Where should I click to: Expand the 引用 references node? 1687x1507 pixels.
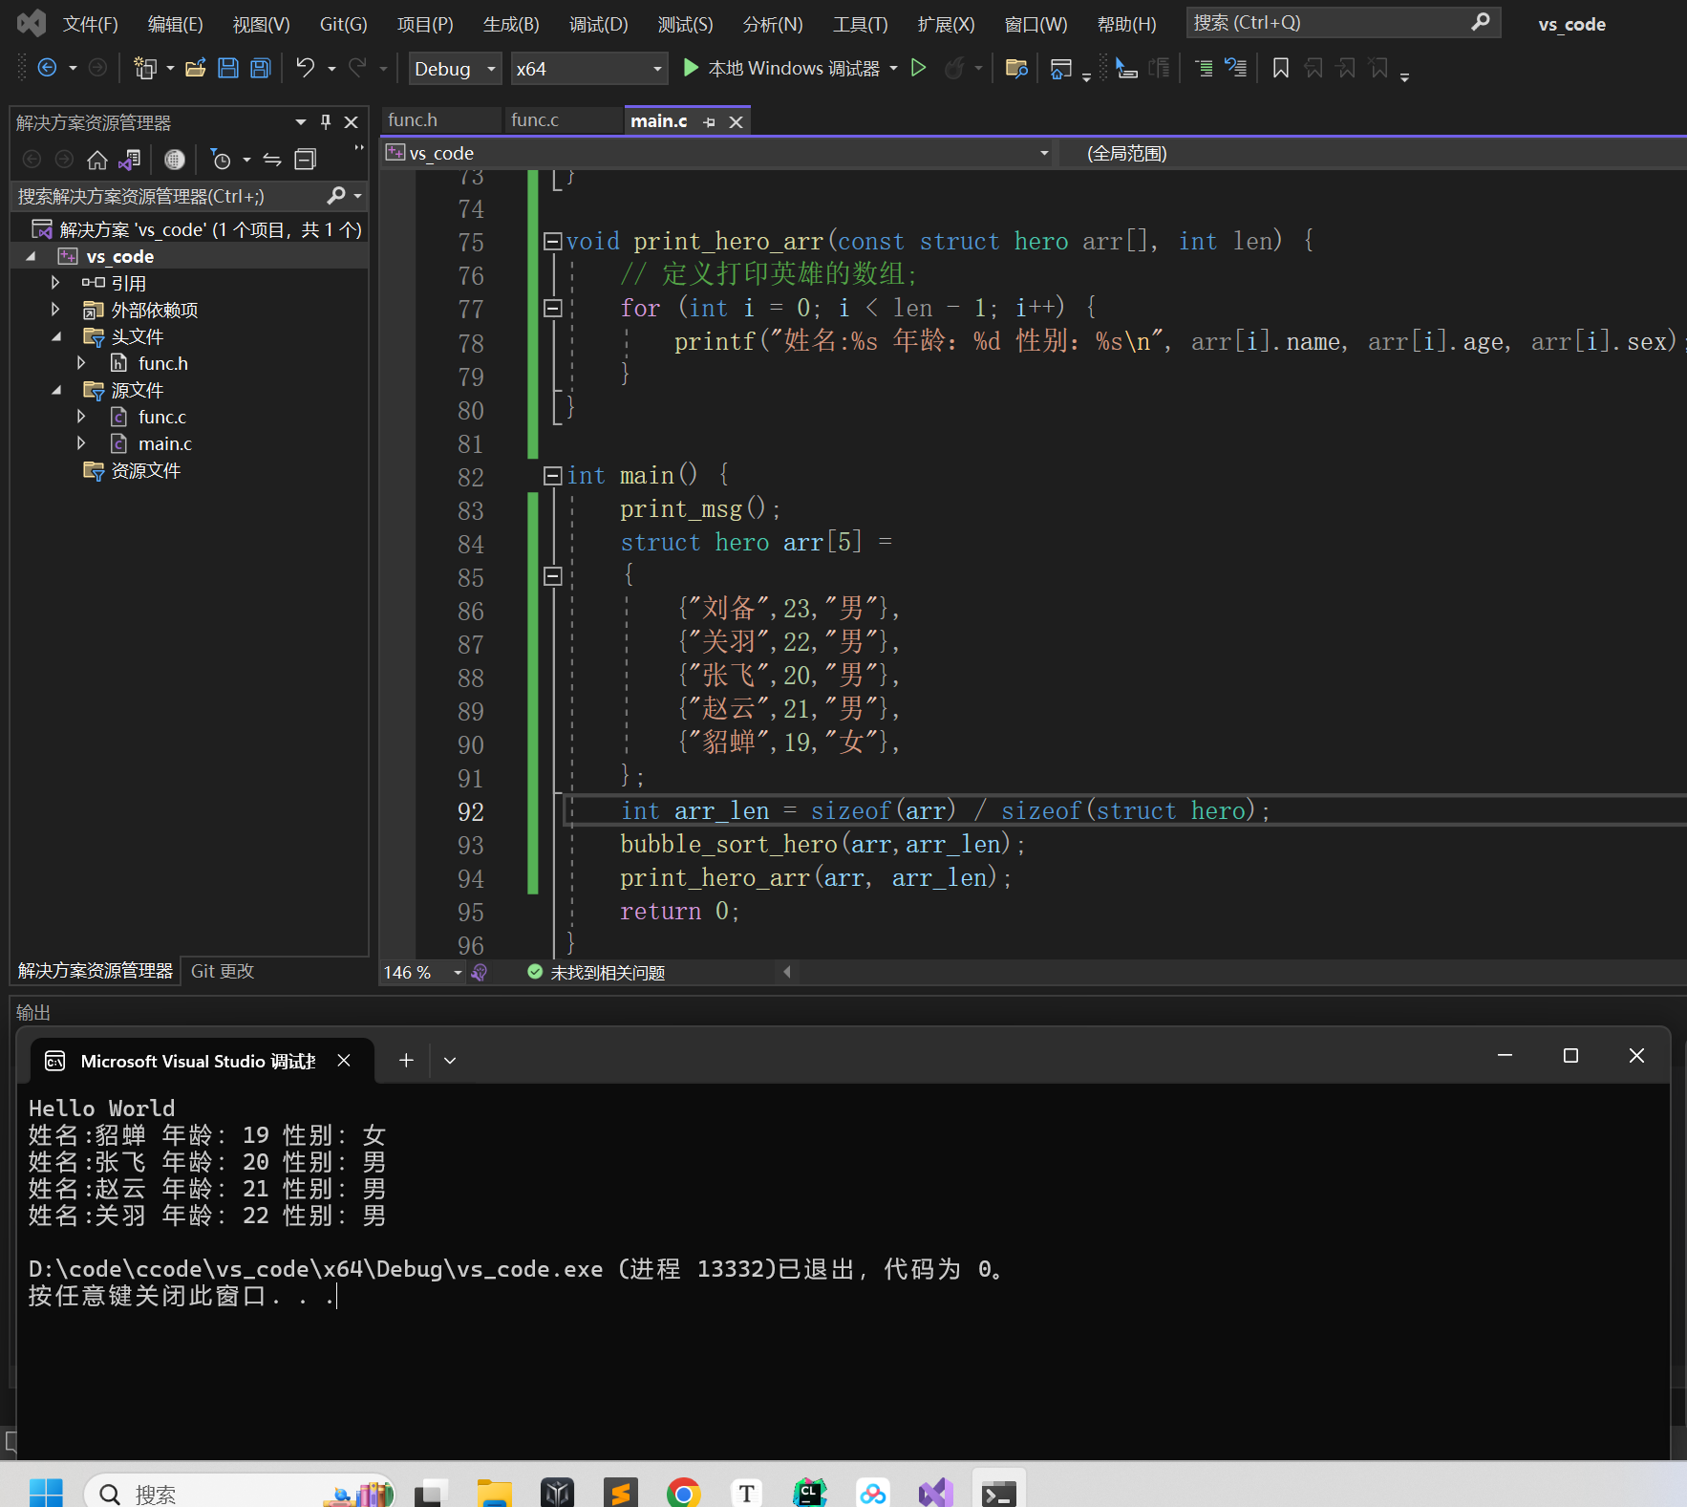[55, 283]
